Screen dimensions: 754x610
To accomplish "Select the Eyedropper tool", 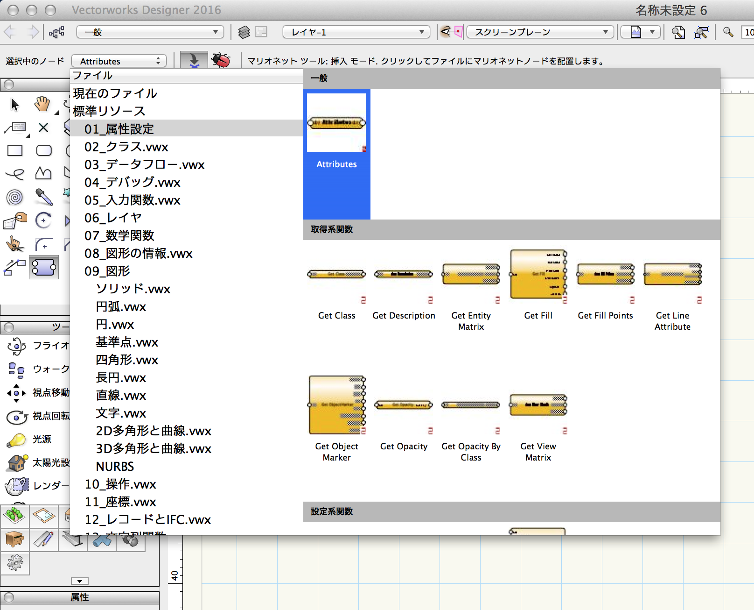I will pos(44,197).
